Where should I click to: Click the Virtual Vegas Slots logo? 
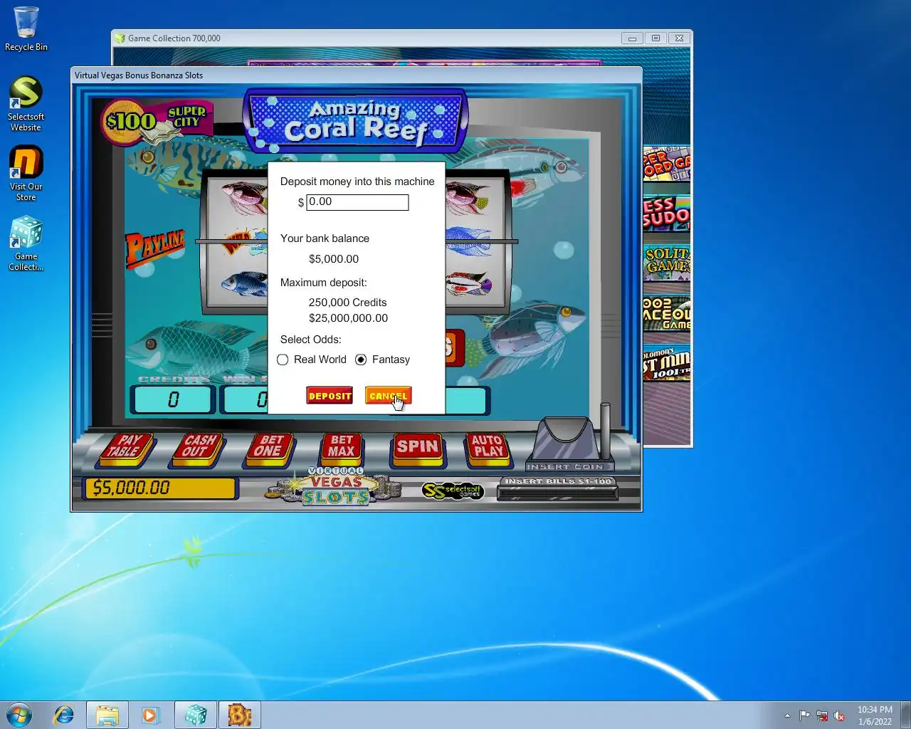point(336,486)
